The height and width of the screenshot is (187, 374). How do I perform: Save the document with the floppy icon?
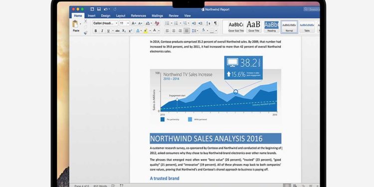click(99, 9)
